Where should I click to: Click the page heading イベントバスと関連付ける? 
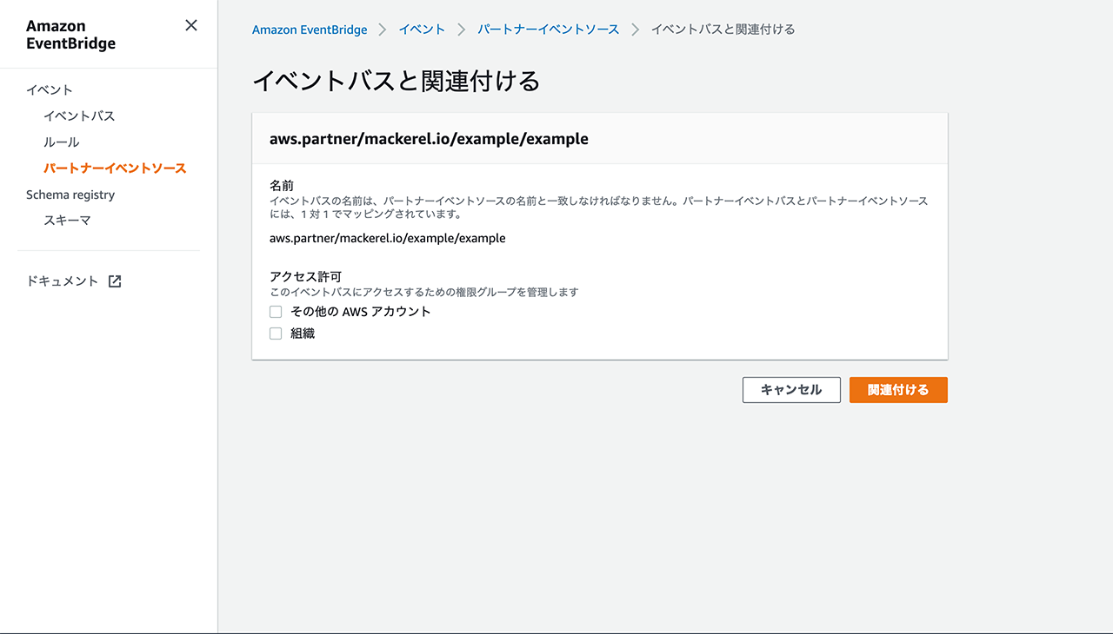click(397, 81)
